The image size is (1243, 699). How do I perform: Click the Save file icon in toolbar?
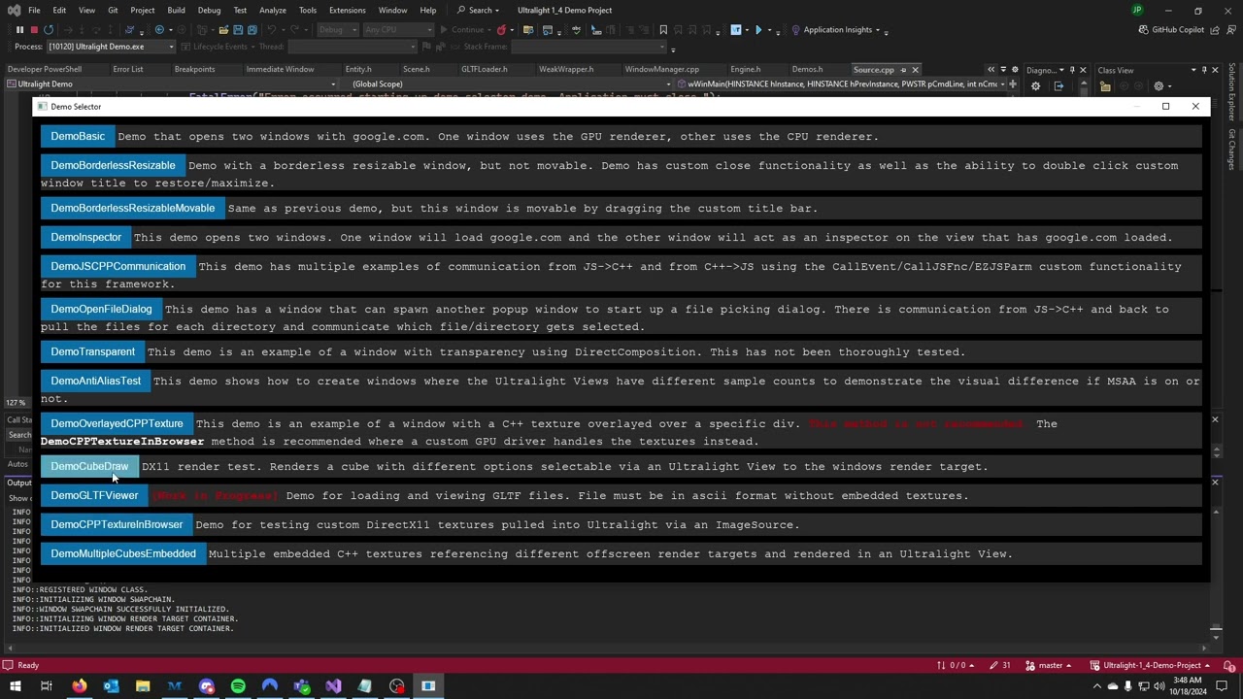point(238,30)
